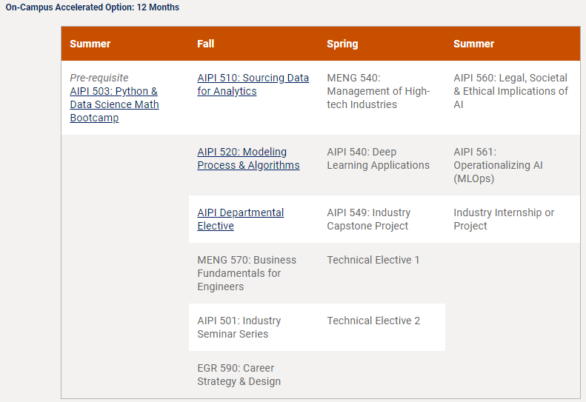Select the Pre-requisite italic label
The image size is (586, 402).
pyautogui.click(x=99, y=78)
